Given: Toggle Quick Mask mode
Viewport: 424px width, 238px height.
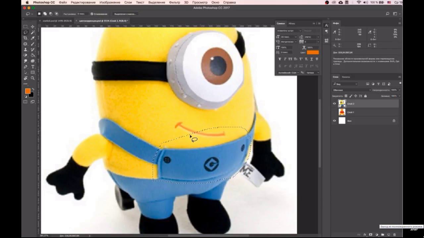Looking at the screenshot, I should [x=26, y=102].
